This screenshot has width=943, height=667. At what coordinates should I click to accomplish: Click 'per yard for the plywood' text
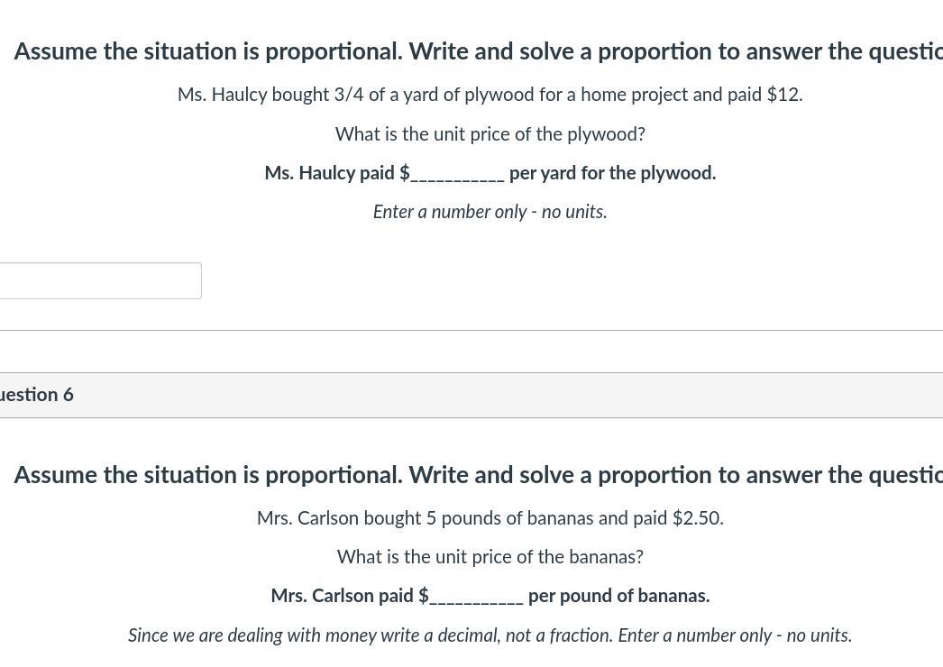[612, 173]
